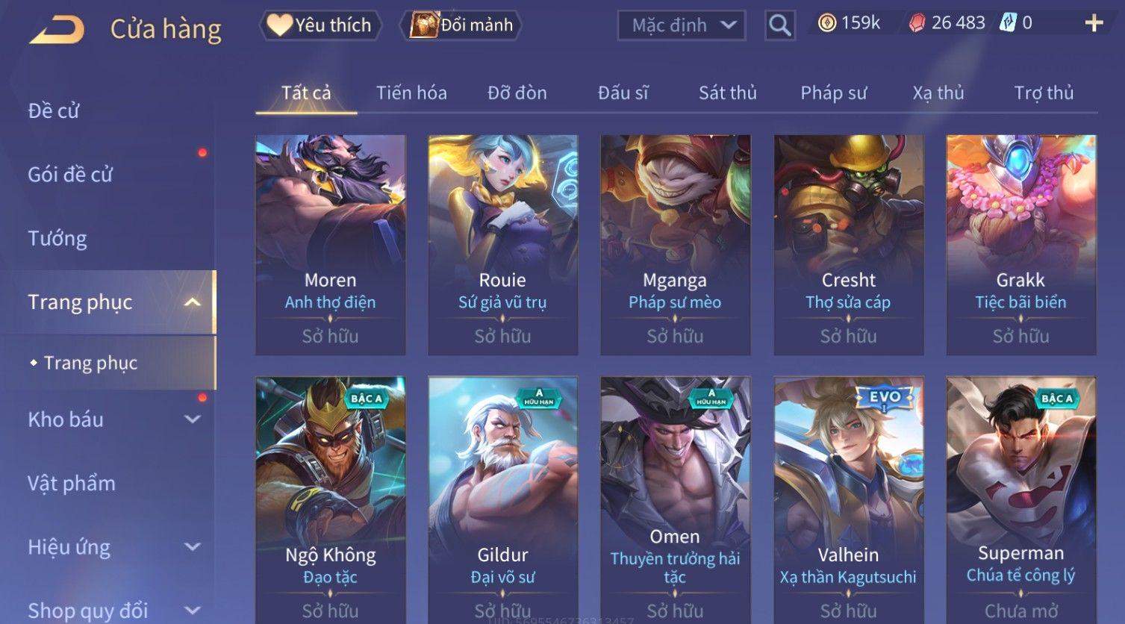
Task: Click the blue voucher currency icon
Action: [1008, 23]
